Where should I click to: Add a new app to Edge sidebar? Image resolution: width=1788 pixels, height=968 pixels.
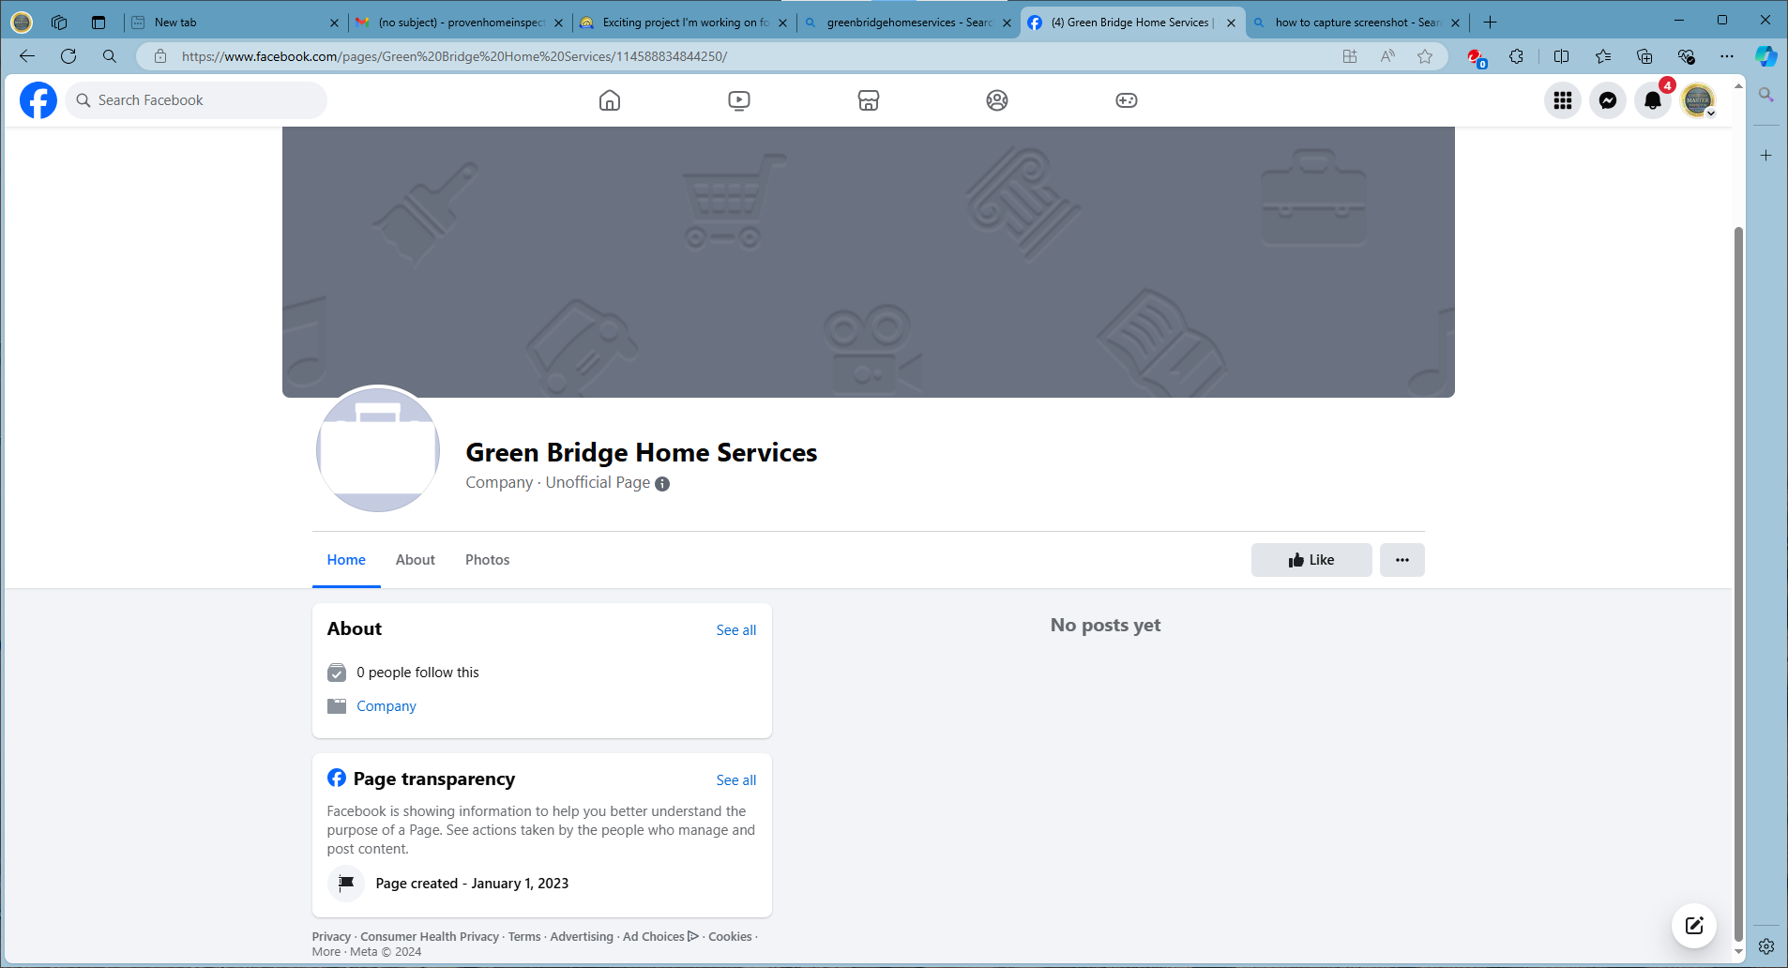[1766, 156]
